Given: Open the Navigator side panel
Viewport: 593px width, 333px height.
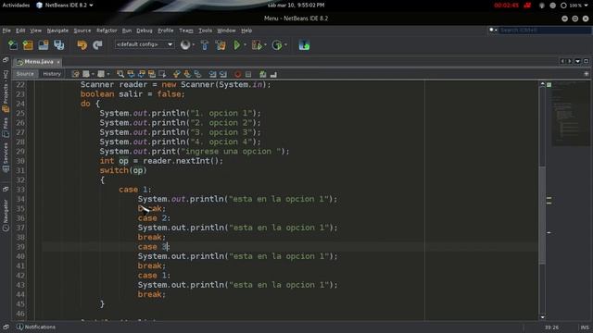Looking at the screenshot, I should coord(6,216).
